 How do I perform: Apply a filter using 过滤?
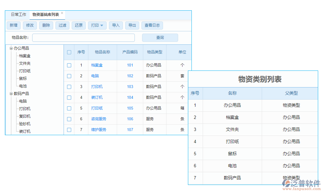tap(62, 26)
